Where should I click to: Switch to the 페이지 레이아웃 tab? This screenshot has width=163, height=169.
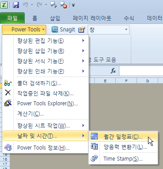92,18
